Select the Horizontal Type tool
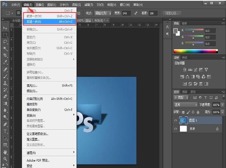The width and height of the screenshot is (226, 168). click(5, 131)
